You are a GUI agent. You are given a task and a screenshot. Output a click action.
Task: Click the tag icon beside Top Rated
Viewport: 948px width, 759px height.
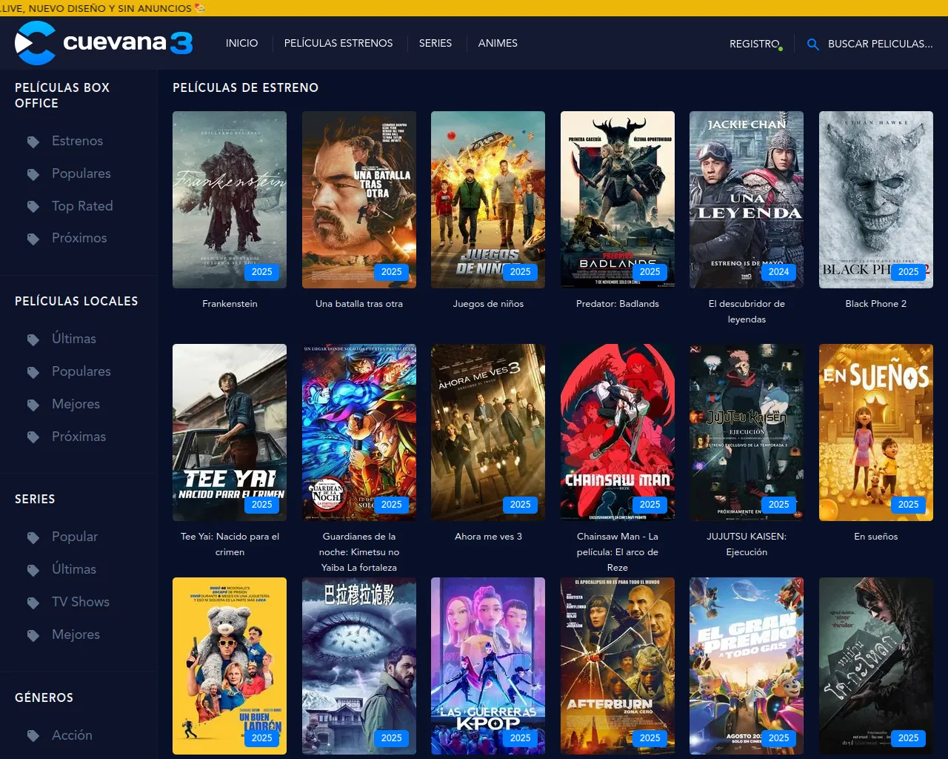(33, 207)
